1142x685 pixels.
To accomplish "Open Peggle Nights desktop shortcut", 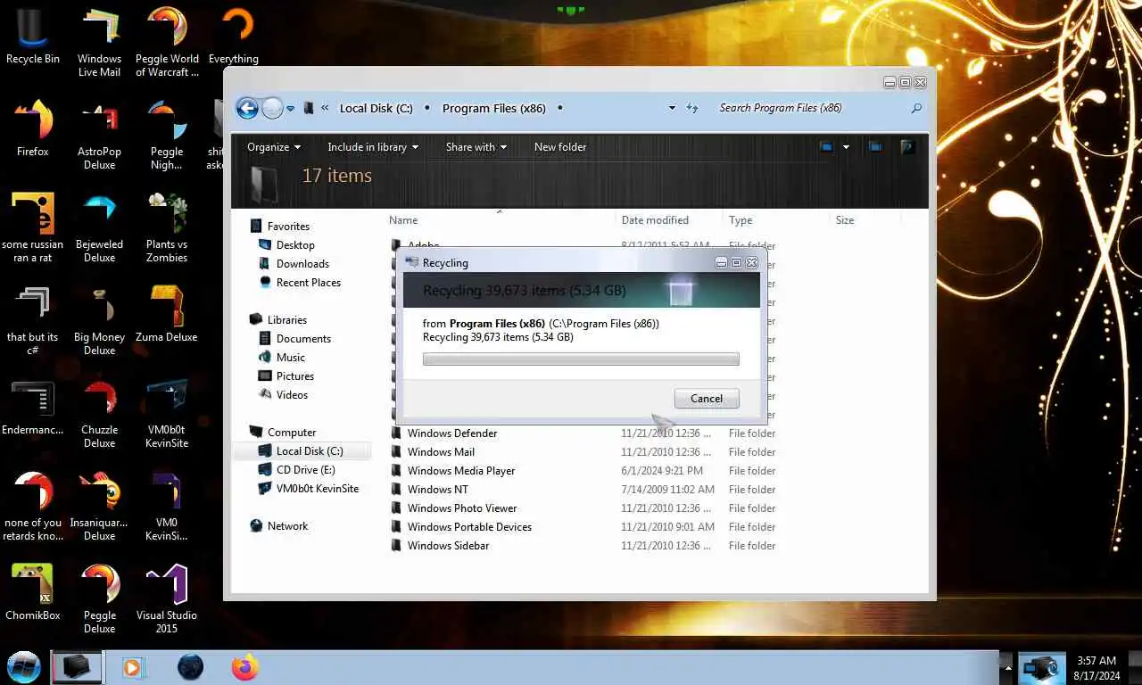I will (x=167, y=136).
